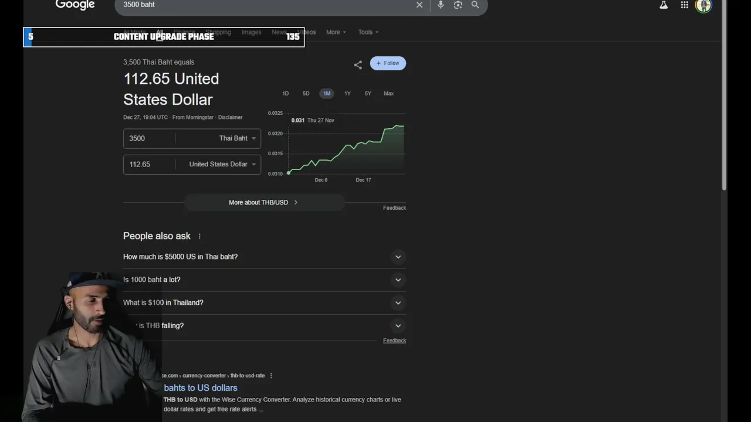Viewport: 751px width, 422px height.
Task: Clear the search box with the X icon
Action: tap(419, 5)
